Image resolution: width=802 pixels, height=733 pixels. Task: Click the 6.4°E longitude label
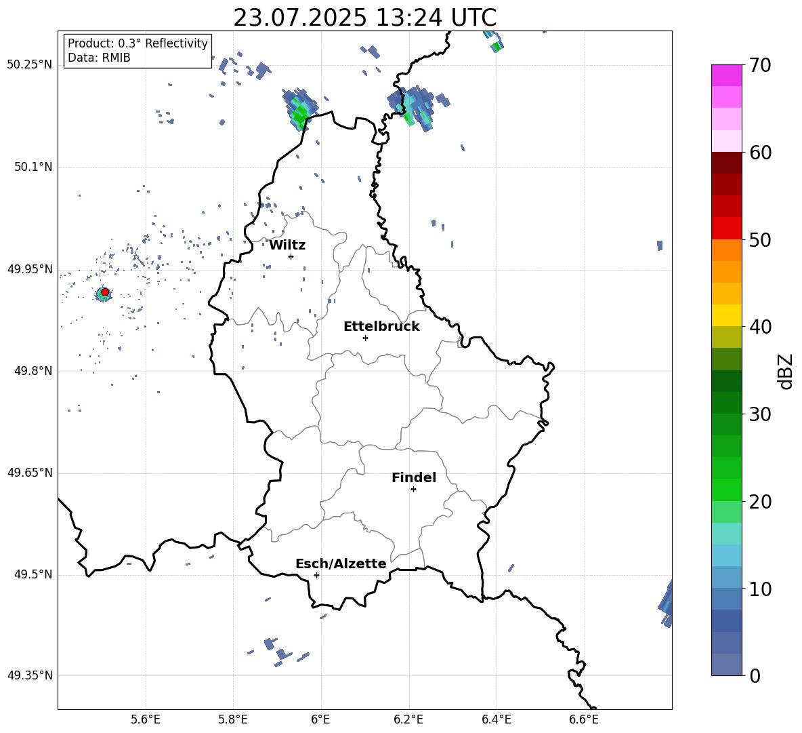pyautogui.click(x=496, y=719)
